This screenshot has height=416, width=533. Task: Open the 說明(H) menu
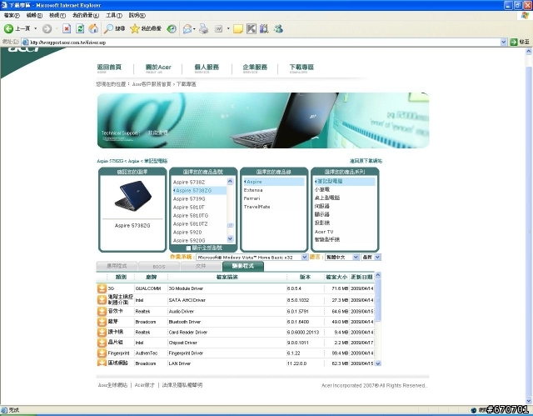click(137, 15)
